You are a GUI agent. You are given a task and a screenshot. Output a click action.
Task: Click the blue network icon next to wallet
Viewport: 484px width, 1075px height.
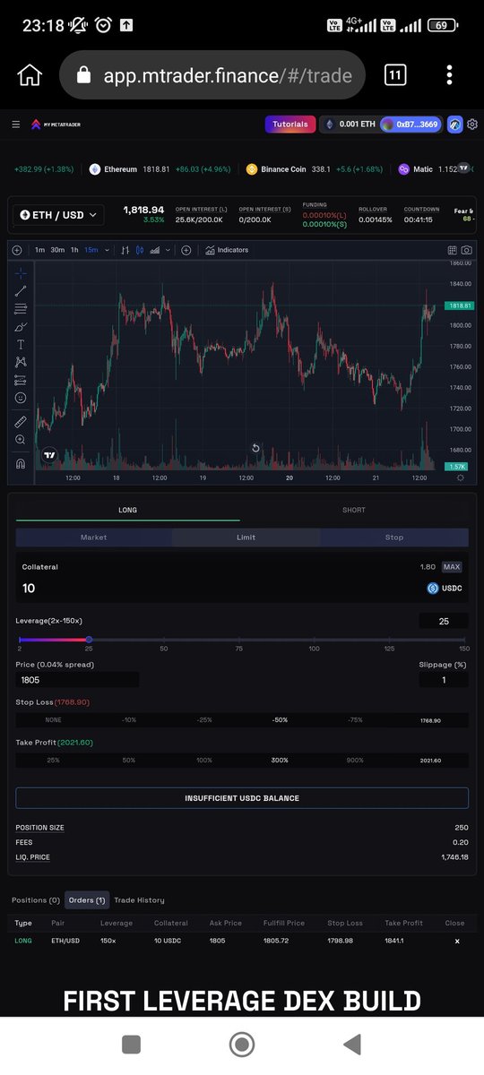click(x=454, y=125)
